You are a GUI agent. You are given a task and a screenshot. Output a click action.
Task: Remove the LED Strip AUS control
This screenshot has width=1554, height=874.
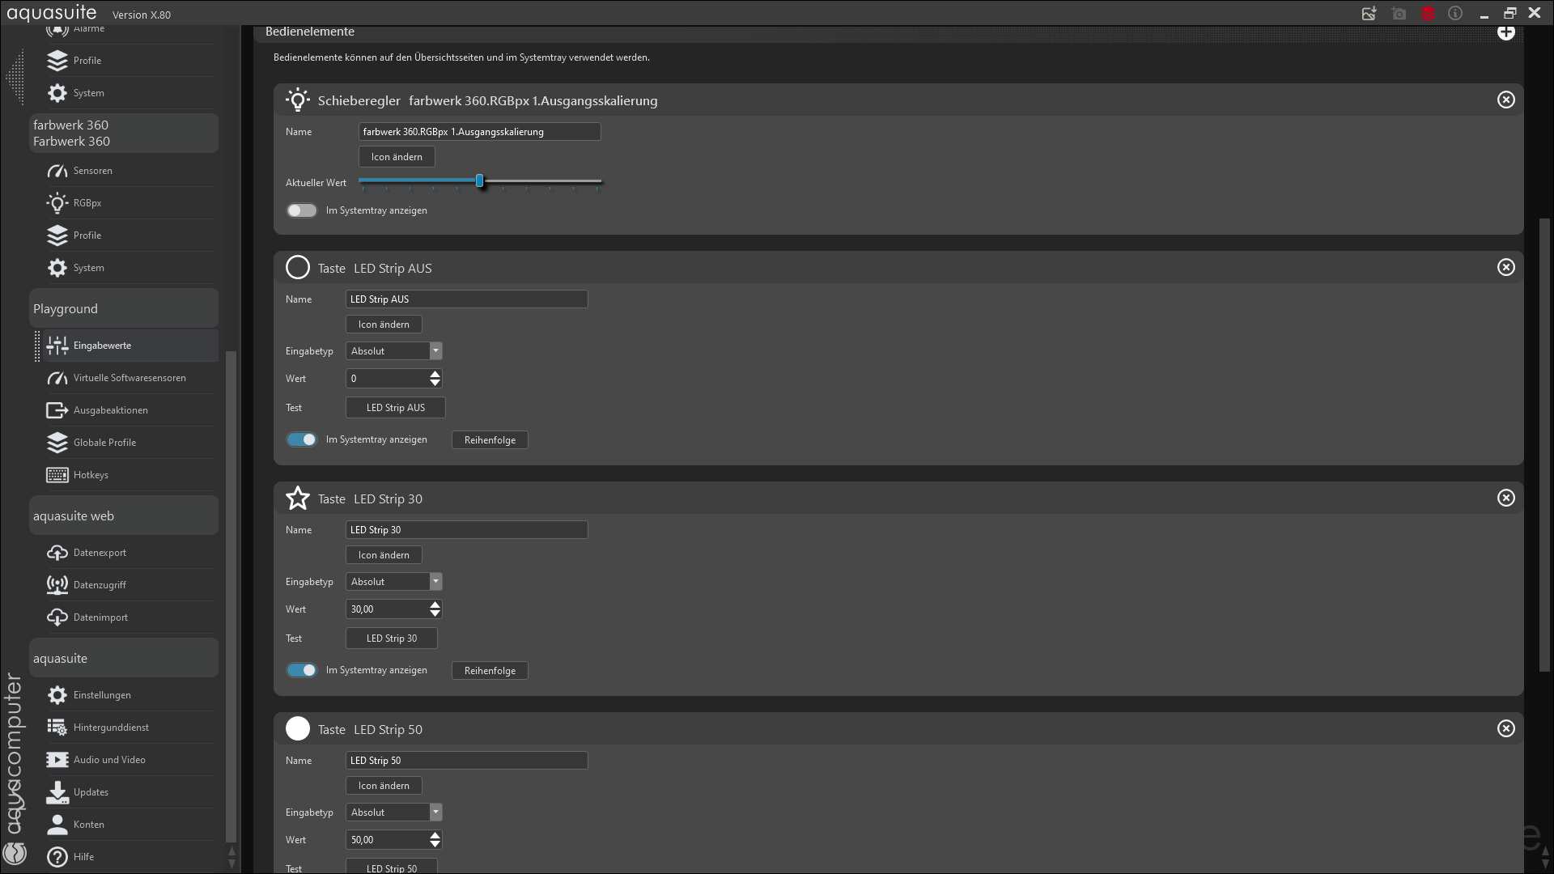tap(1505, 267)
